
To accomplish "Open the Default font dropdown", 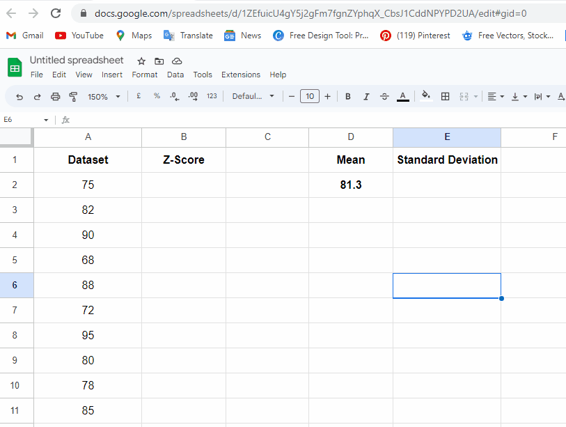I will tap(253, 96).
